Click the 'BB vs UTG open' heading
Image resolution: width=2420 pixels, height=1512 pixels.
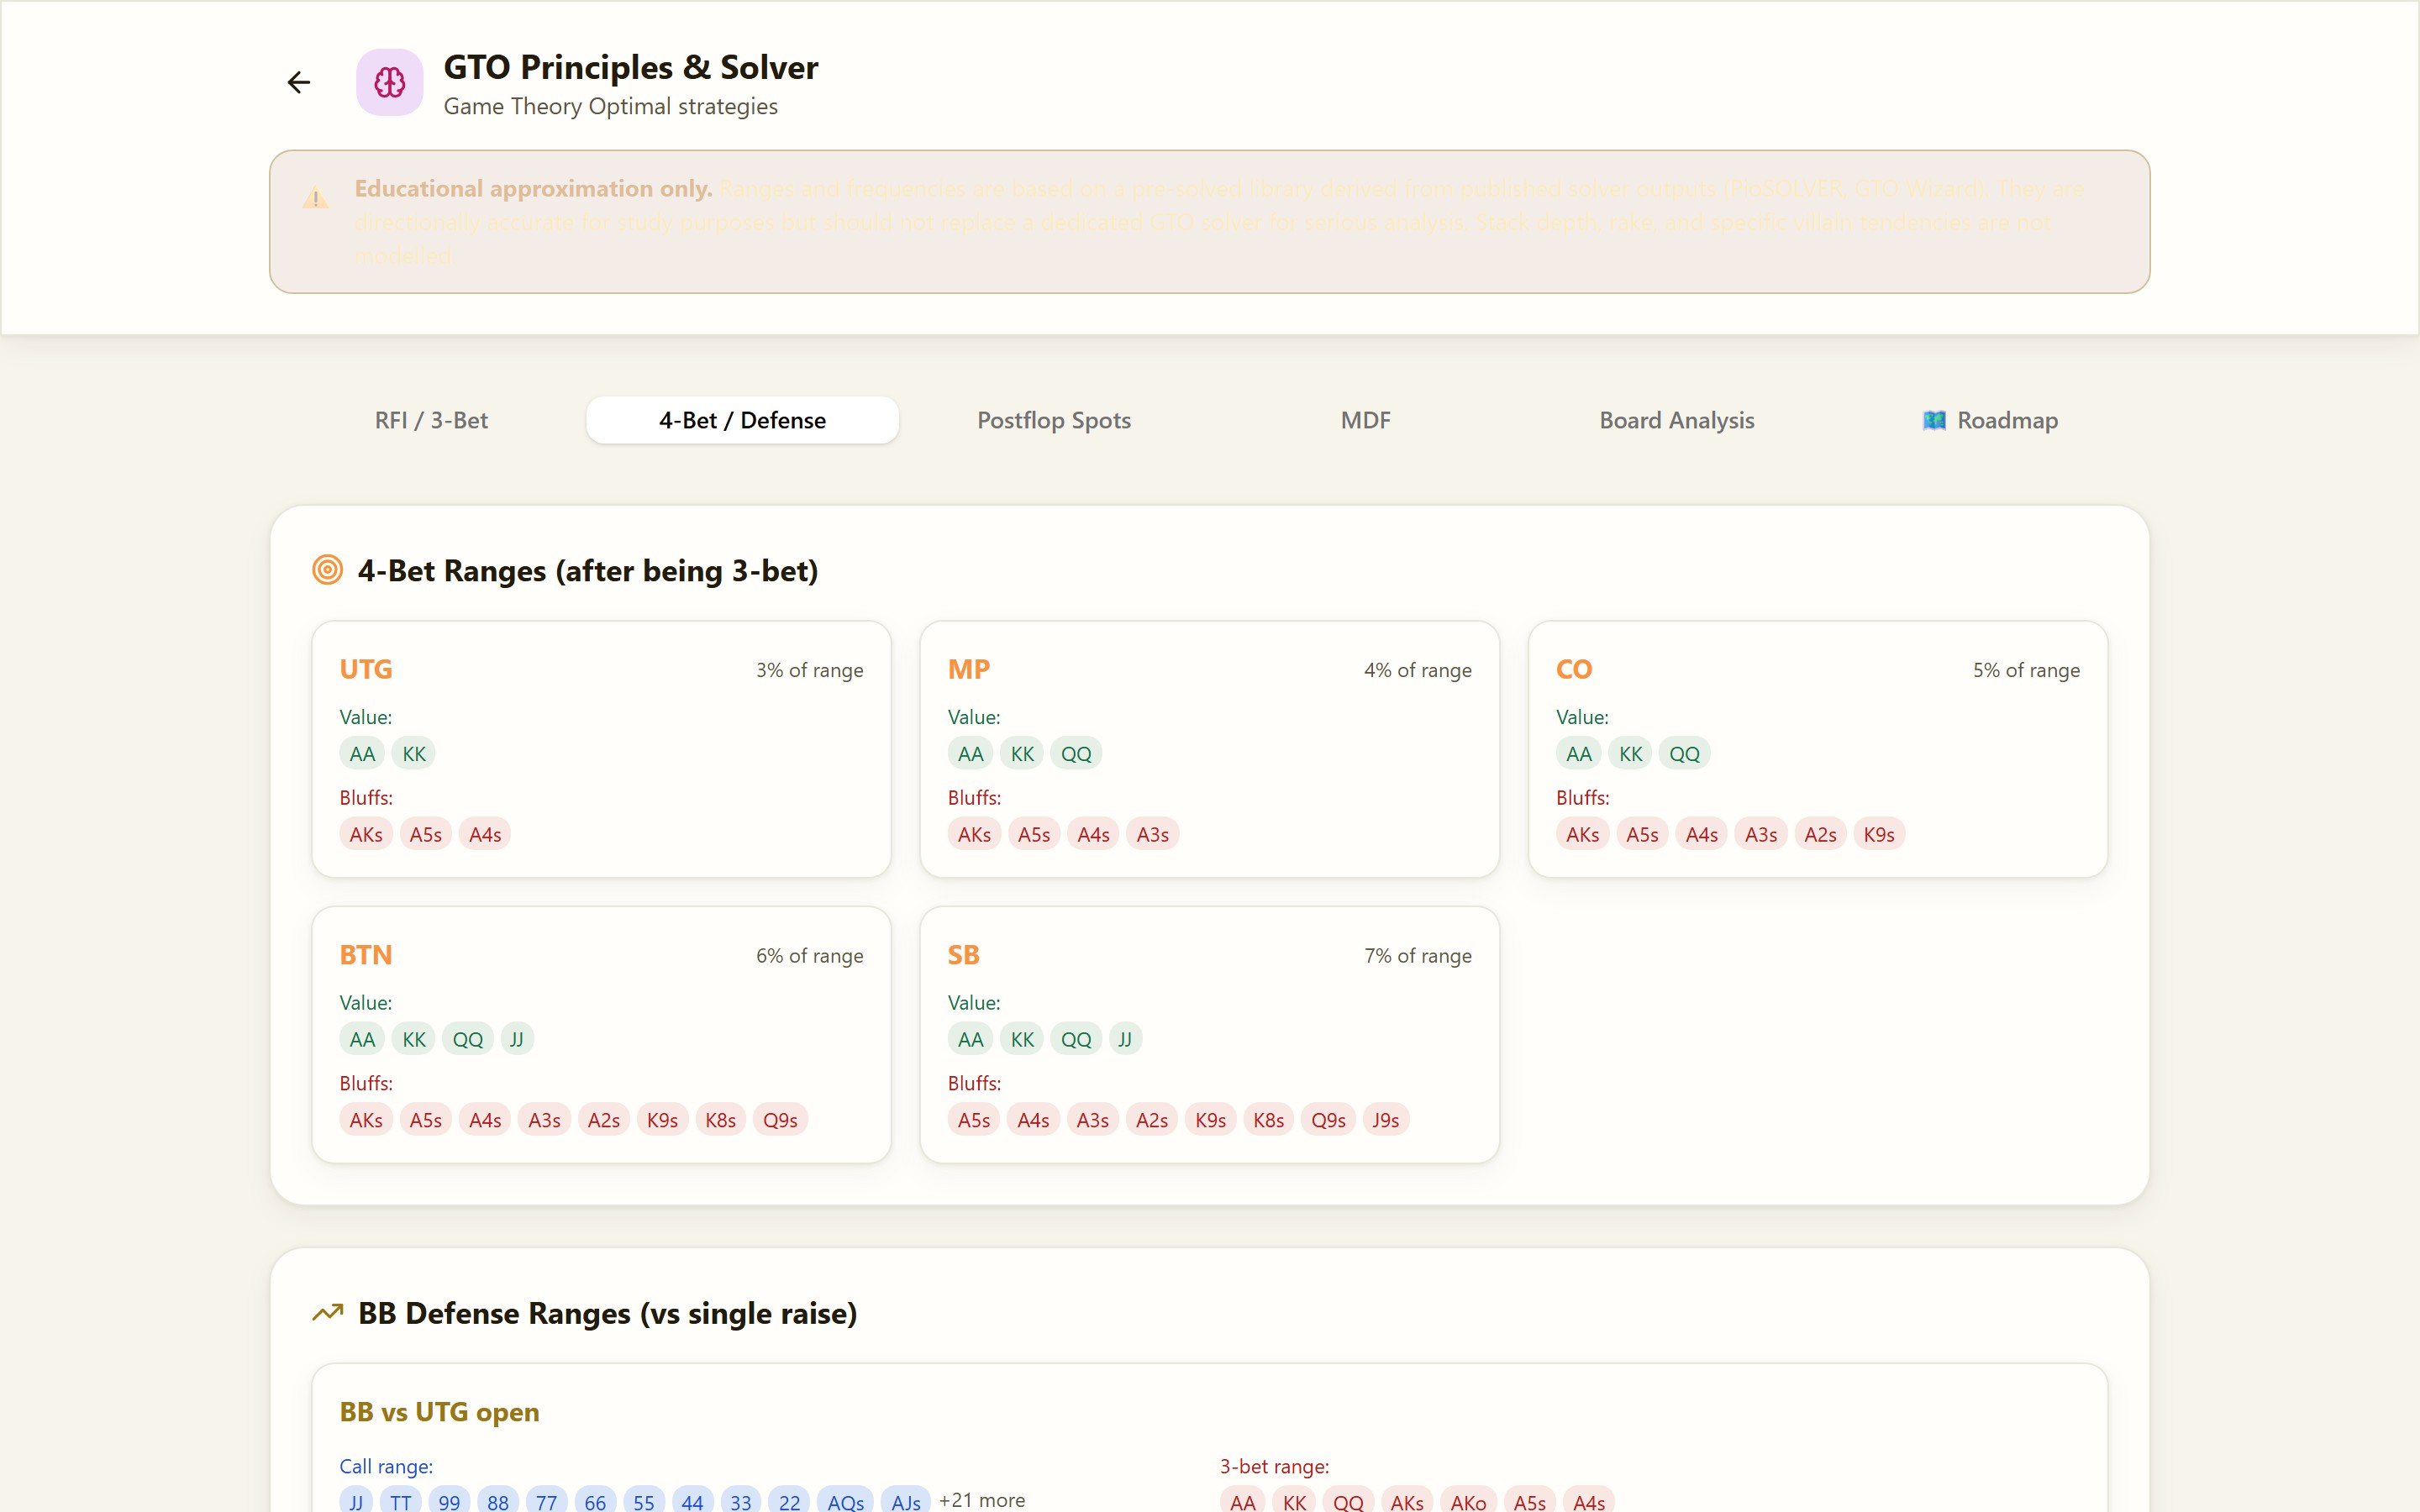coord(439,1412)
